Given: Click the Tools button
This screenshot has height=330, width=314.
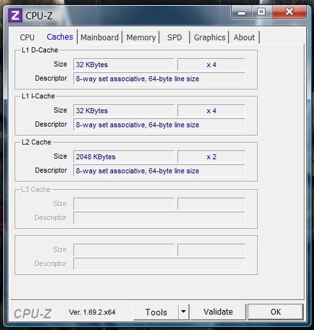Looking at the screenshot, I should coord(156,312).
